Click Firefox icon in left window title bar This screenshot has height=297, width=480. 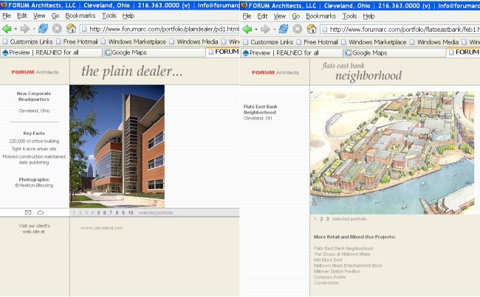point(4,5)
